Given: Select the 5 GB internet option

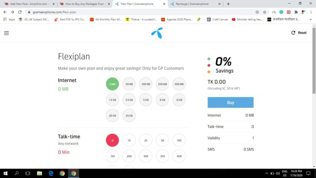Looking at the screenshot, I should tap(146, 100).
